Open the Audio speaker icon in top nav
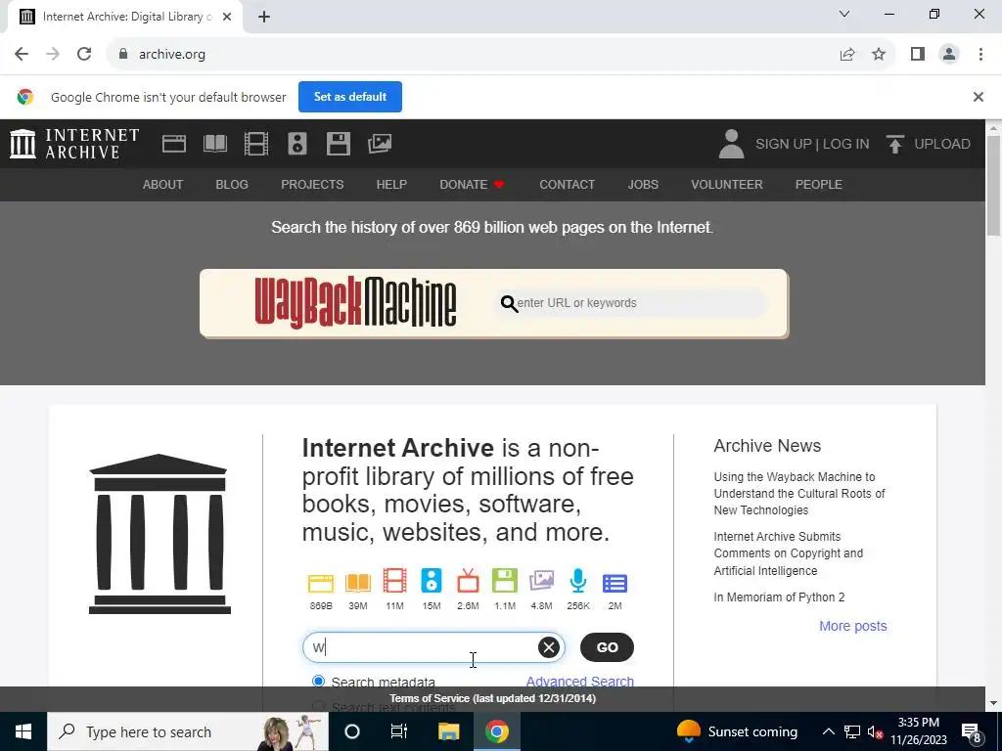 (x=297, y=144)
